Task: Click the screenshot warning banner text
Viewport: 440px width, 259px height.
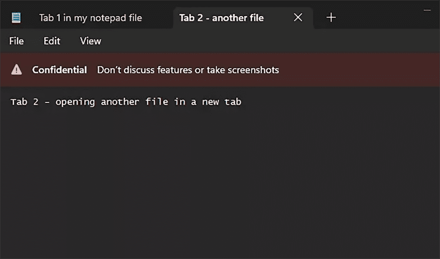Action: point(188,70)
